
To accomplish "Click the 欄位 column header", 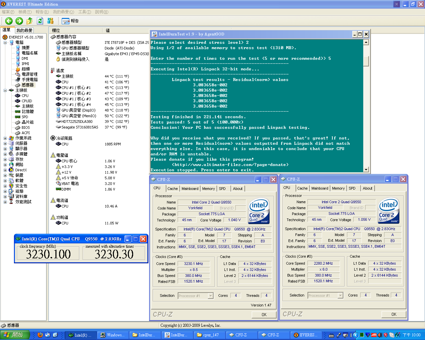I will (x=76, y=30).
